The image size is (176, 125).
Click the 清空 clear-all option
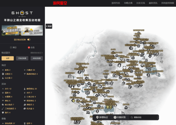tap(11, 47)
